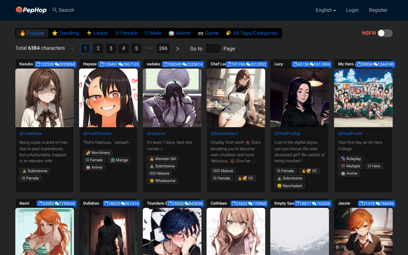Click the star icon beside Trending
Screen dimensions: 408x255
(x=55, y=33)
